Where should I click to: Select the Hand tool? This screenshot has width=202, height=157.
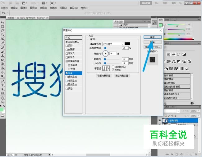(x=2, y=98)
